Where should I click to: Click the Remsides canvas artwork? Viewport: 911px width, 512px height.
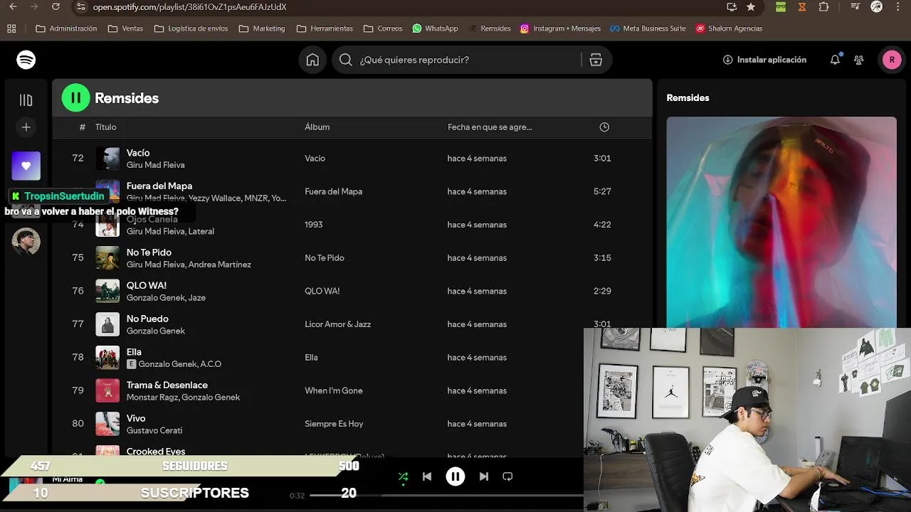click(781, 222)
